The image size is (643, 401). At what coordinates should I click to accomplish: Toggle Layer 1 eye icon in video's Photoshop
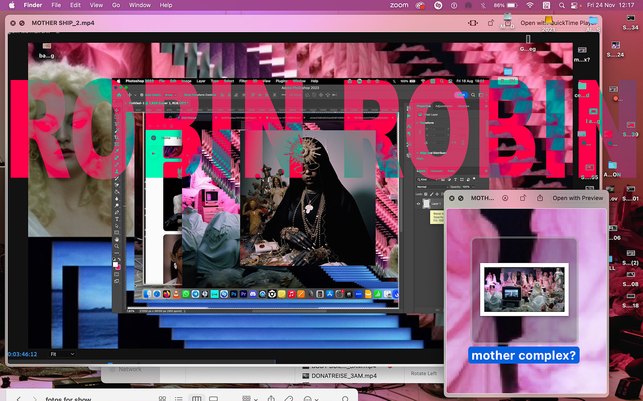pos(418,204)
